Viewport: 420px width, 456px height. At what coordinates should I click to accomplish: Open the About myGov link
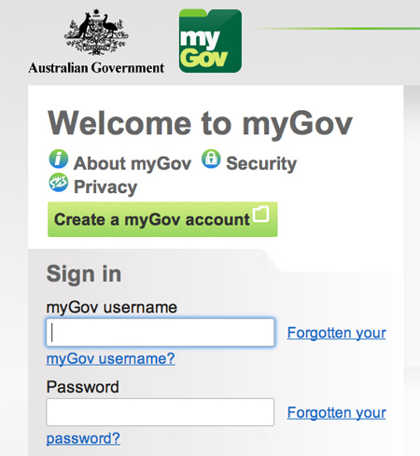pos(133,163)
